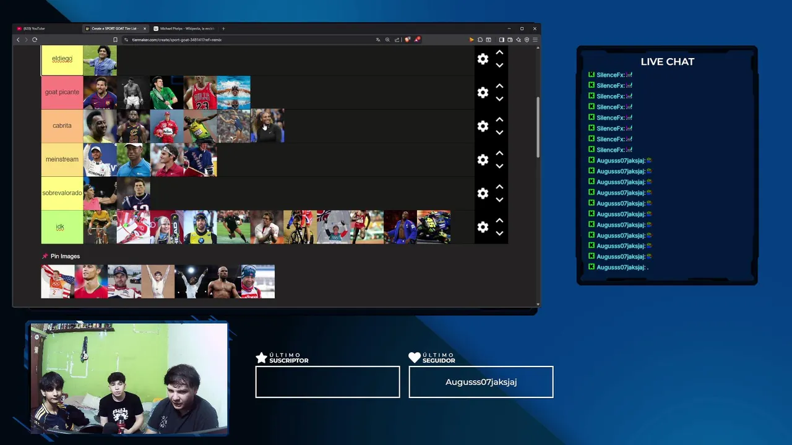Open settings gear for goat picante tier
The image size is (792, 445).
[483, 92]
